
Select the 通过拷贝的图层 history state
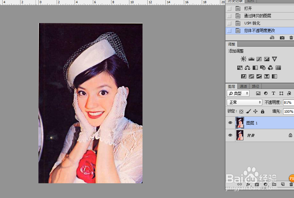260,16
